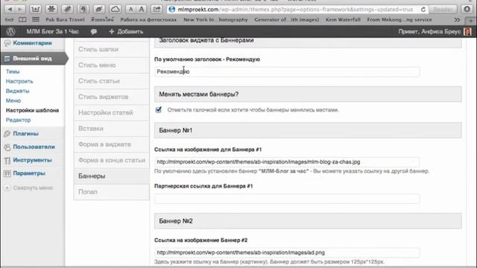Switch to the 'Вставки' options tab

coord(111,128)
